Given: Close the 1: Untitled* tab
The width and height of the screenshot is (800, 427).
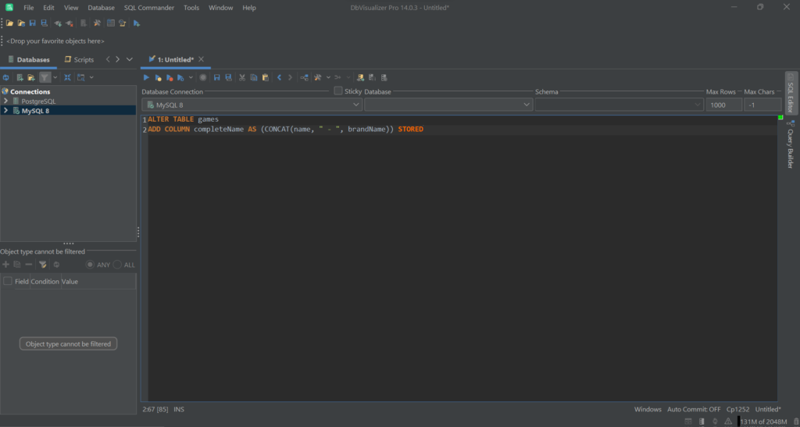Looking at the screenshot, I should pyautogui.click(x=201, y=59).
